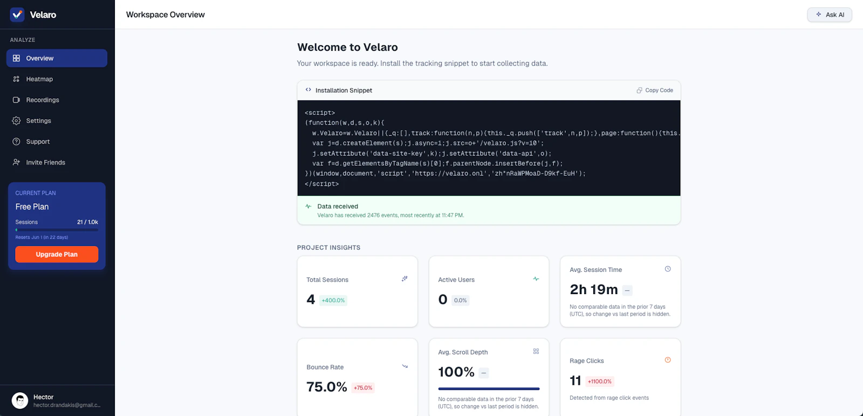Click the Velaro has received 2476 events message
The height and width of the screenshot is (416, 863).
click(391, 215)
